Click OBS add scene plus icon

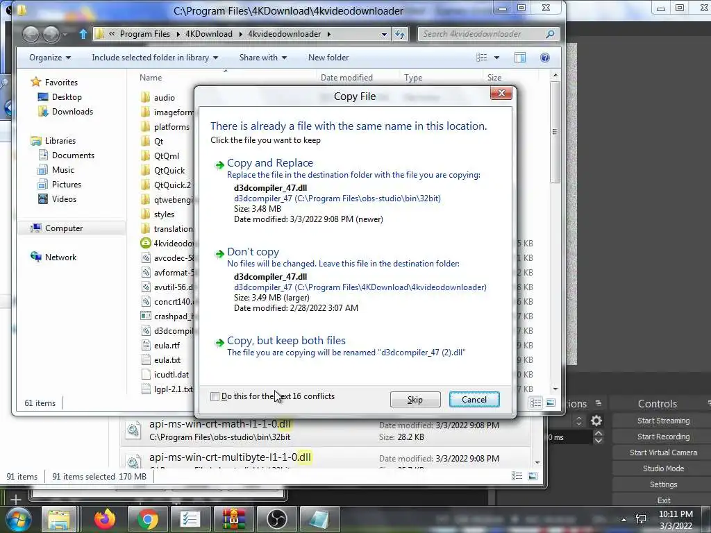[x=15, y=500]
